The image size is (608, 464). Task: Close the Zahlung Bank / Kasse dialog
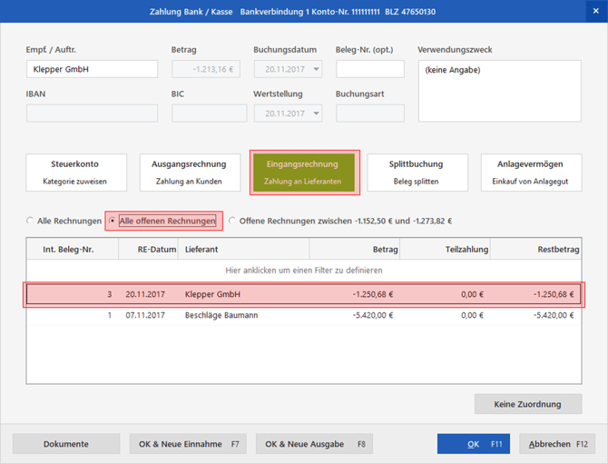tap(595, 11)
